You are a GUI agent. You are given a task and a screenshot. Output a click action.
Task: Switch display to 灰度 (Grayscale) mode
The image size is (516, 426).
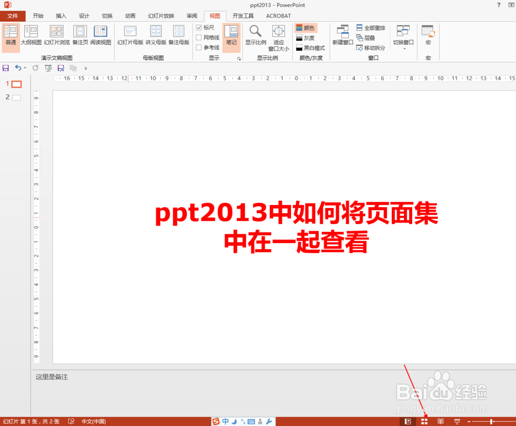pyautogui.click(x=310, y=38)
